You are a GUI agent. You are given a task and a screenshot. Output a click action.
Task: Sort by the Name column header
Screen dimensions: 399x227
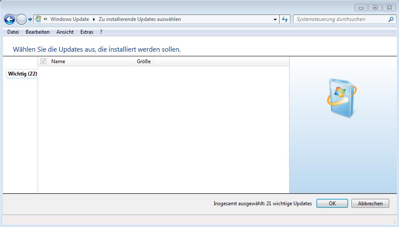tap(92, 61)
